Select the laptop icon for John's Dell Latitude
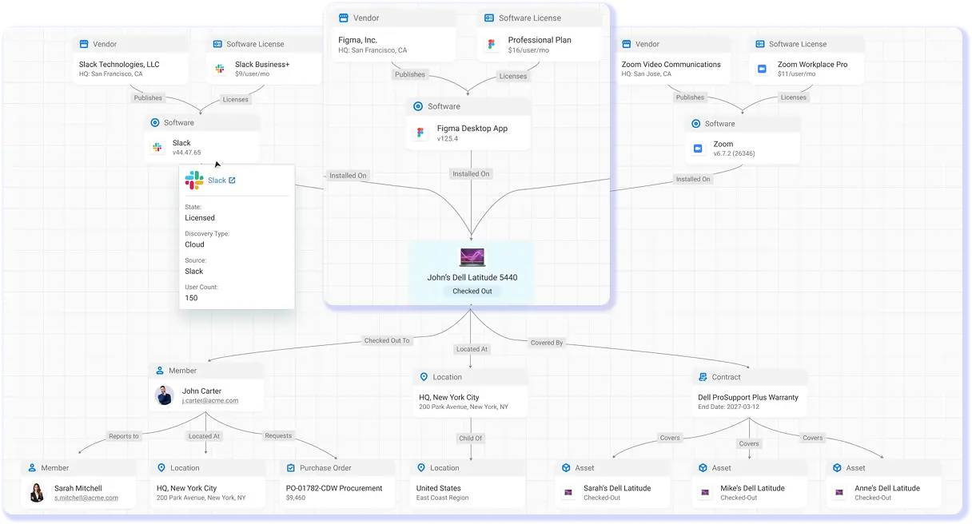This screenshot has width=972, height=524. (472, 257)
